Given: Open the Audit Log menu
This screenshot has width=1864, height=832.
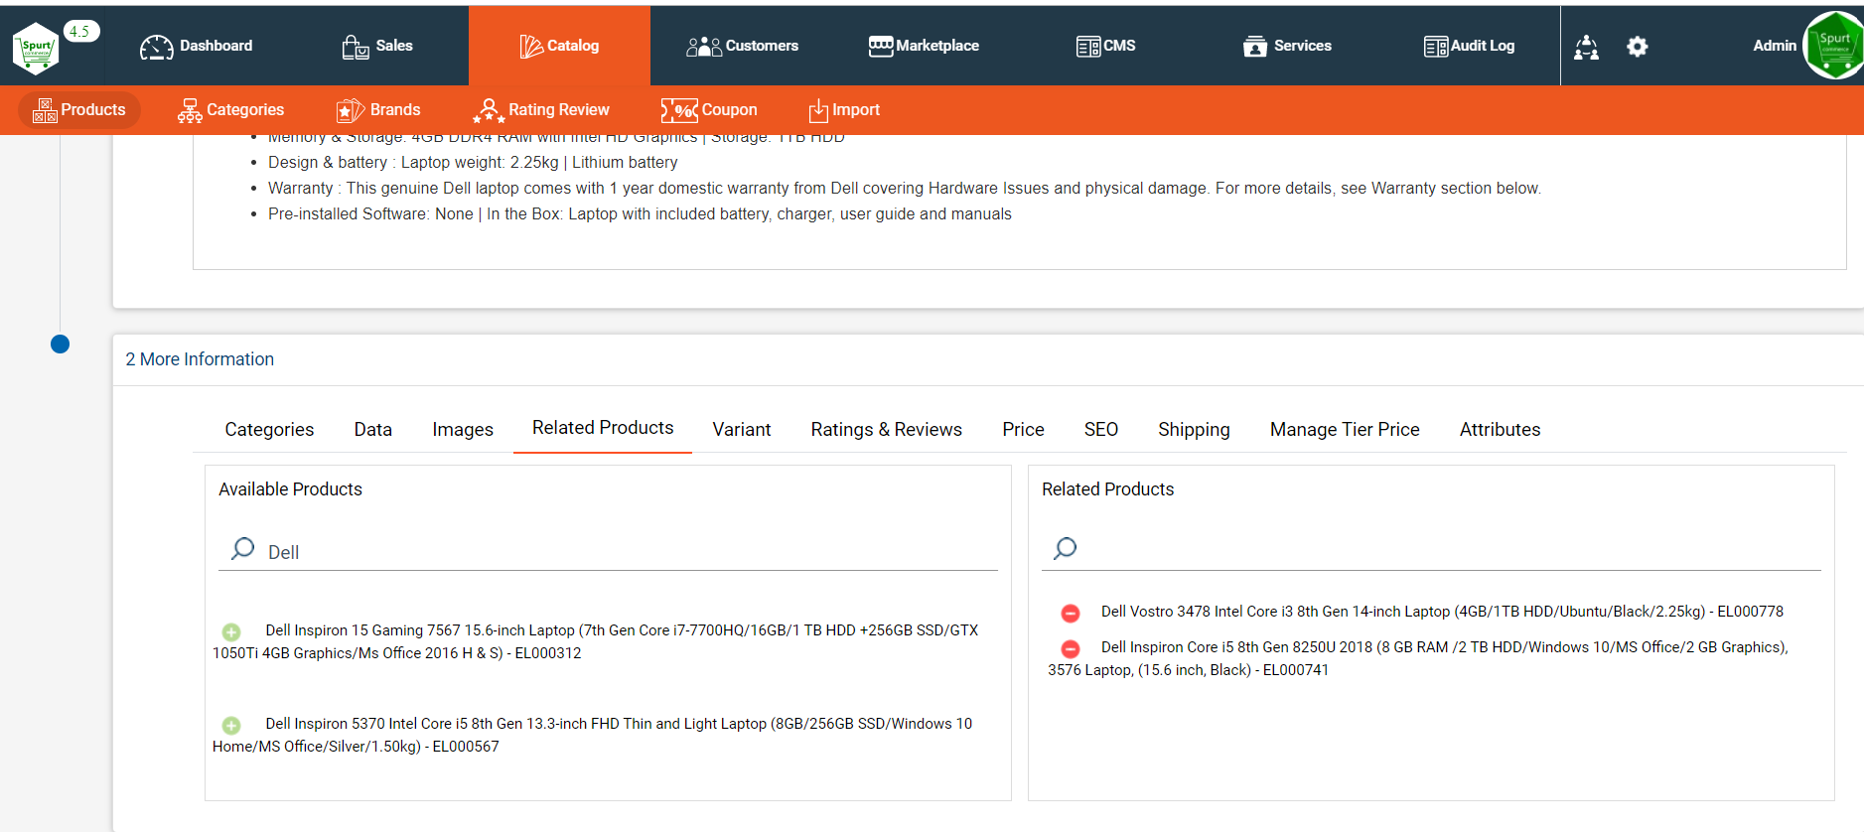Looking at the screenshot, I should pos(1469,46).
